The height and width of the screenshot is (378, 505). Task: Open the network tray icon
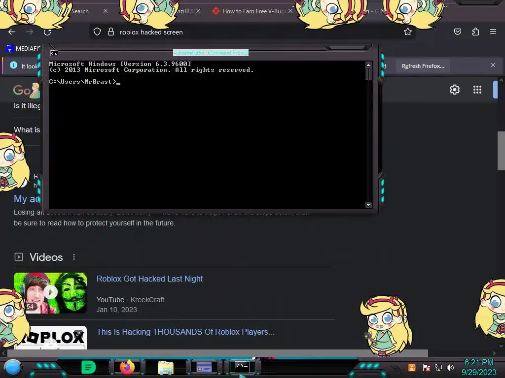438,367
